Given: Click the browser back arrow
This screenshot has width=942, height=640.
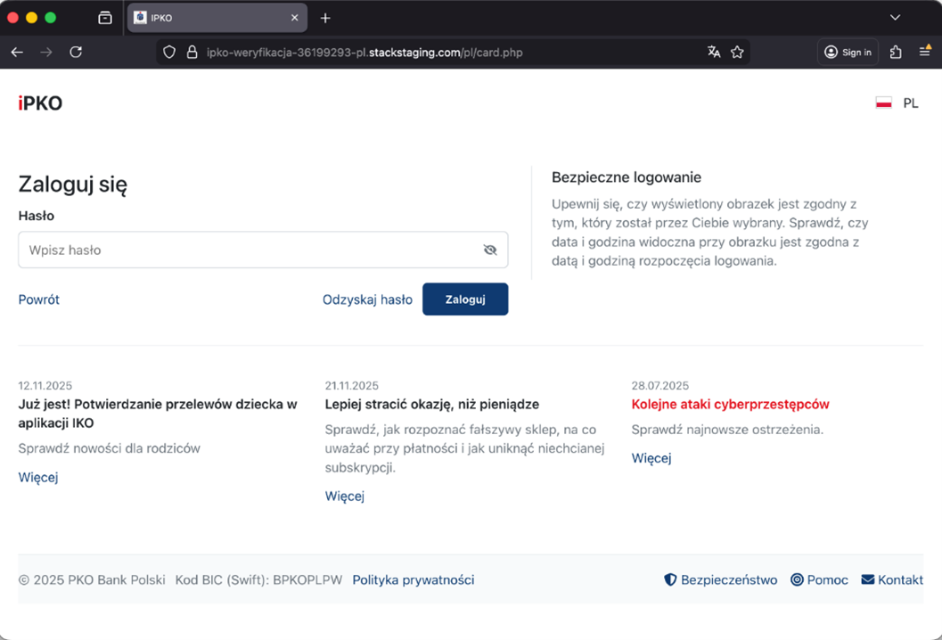Looking at the screenshot, I should click(x=17, y=53).
